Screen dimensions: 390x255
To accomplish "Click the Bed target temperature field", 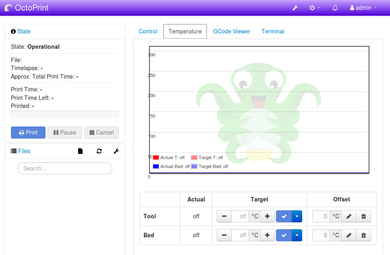I will (x=240, y=235).
